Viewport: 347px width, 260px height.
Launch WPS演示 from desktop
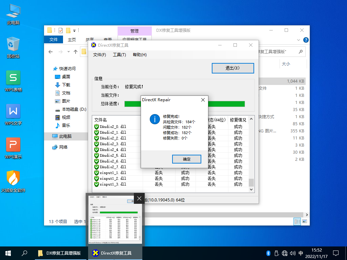(x=13, y=149)
